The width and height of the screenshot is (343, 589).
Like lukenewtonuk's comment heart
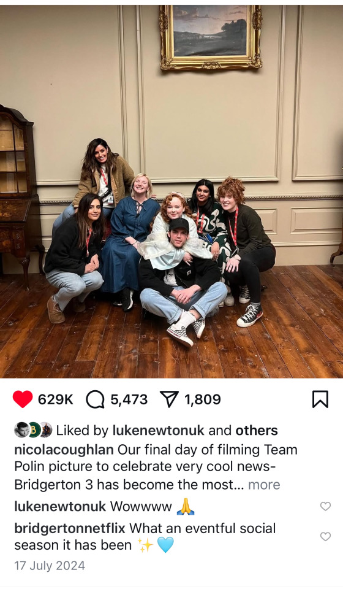pyautogui.click(x=325, y=506)
